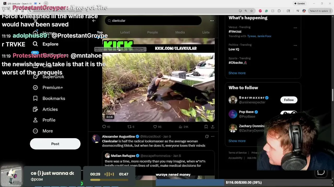Open Bearmaxxer's profile
This screenshot has width=334, height=187.
[x=252, y=98]
